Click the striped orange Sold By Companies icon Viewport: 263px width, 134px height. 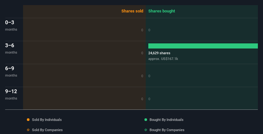click(28, 130)
